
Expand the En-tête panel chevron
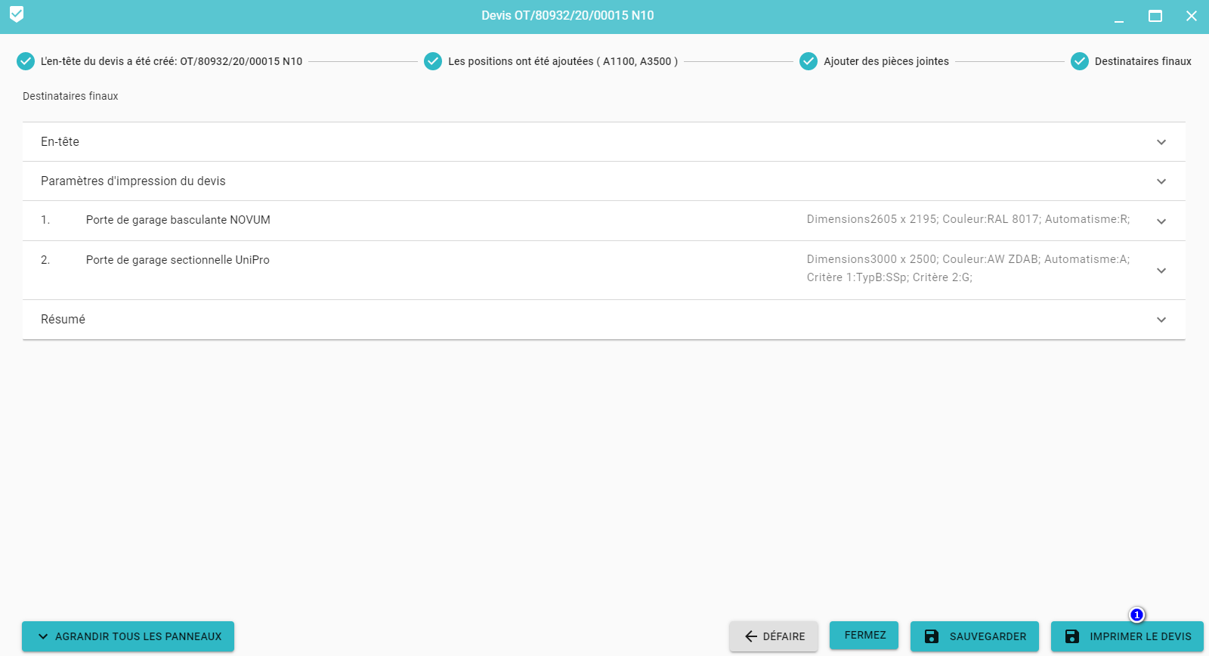coord(1161,142)
